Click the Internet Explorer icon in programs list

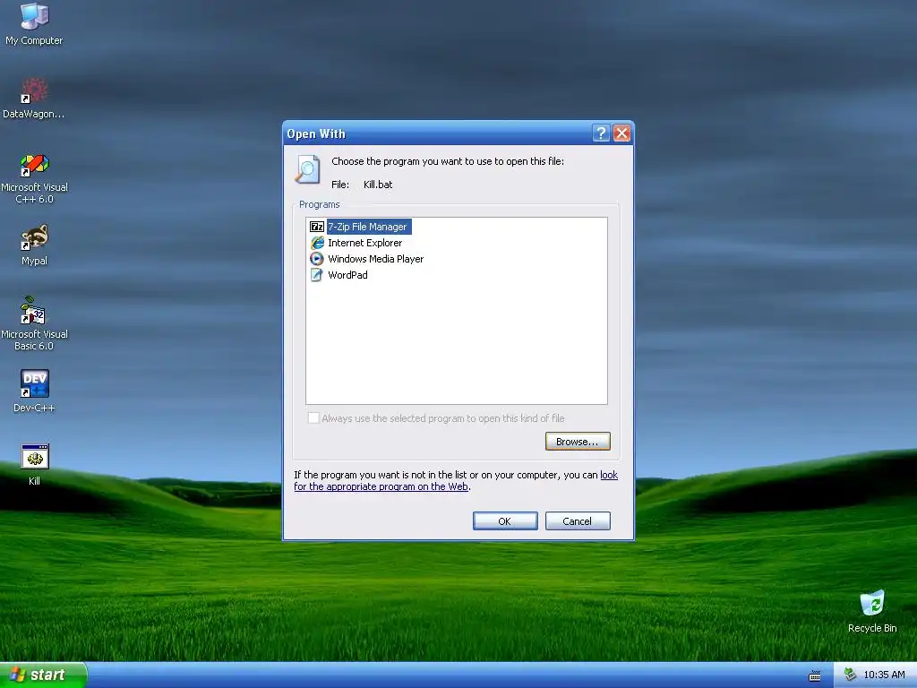(317, 243)
